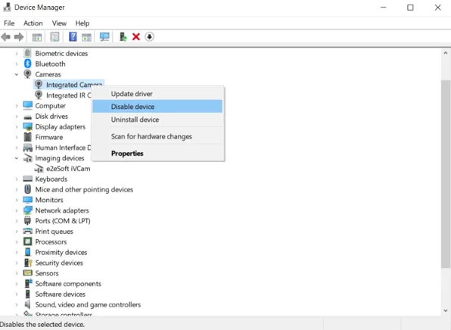Click the Properties sheet toolbar icon
This screenshot has width=451, height=330.
pyautogui.click(x=54, y=37)
